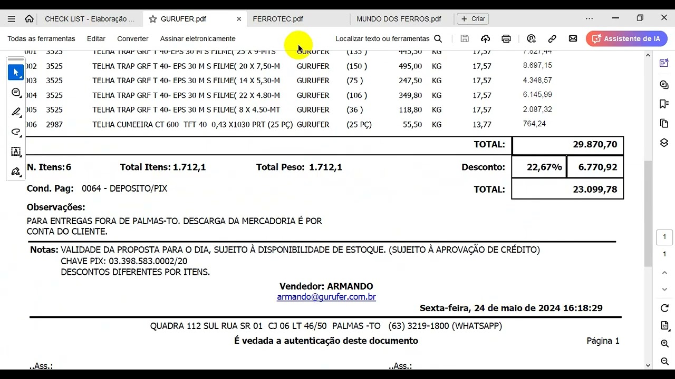The image size is (675, 379).
Task: Select the fill and sign pen tool
Action: (16, 172)
